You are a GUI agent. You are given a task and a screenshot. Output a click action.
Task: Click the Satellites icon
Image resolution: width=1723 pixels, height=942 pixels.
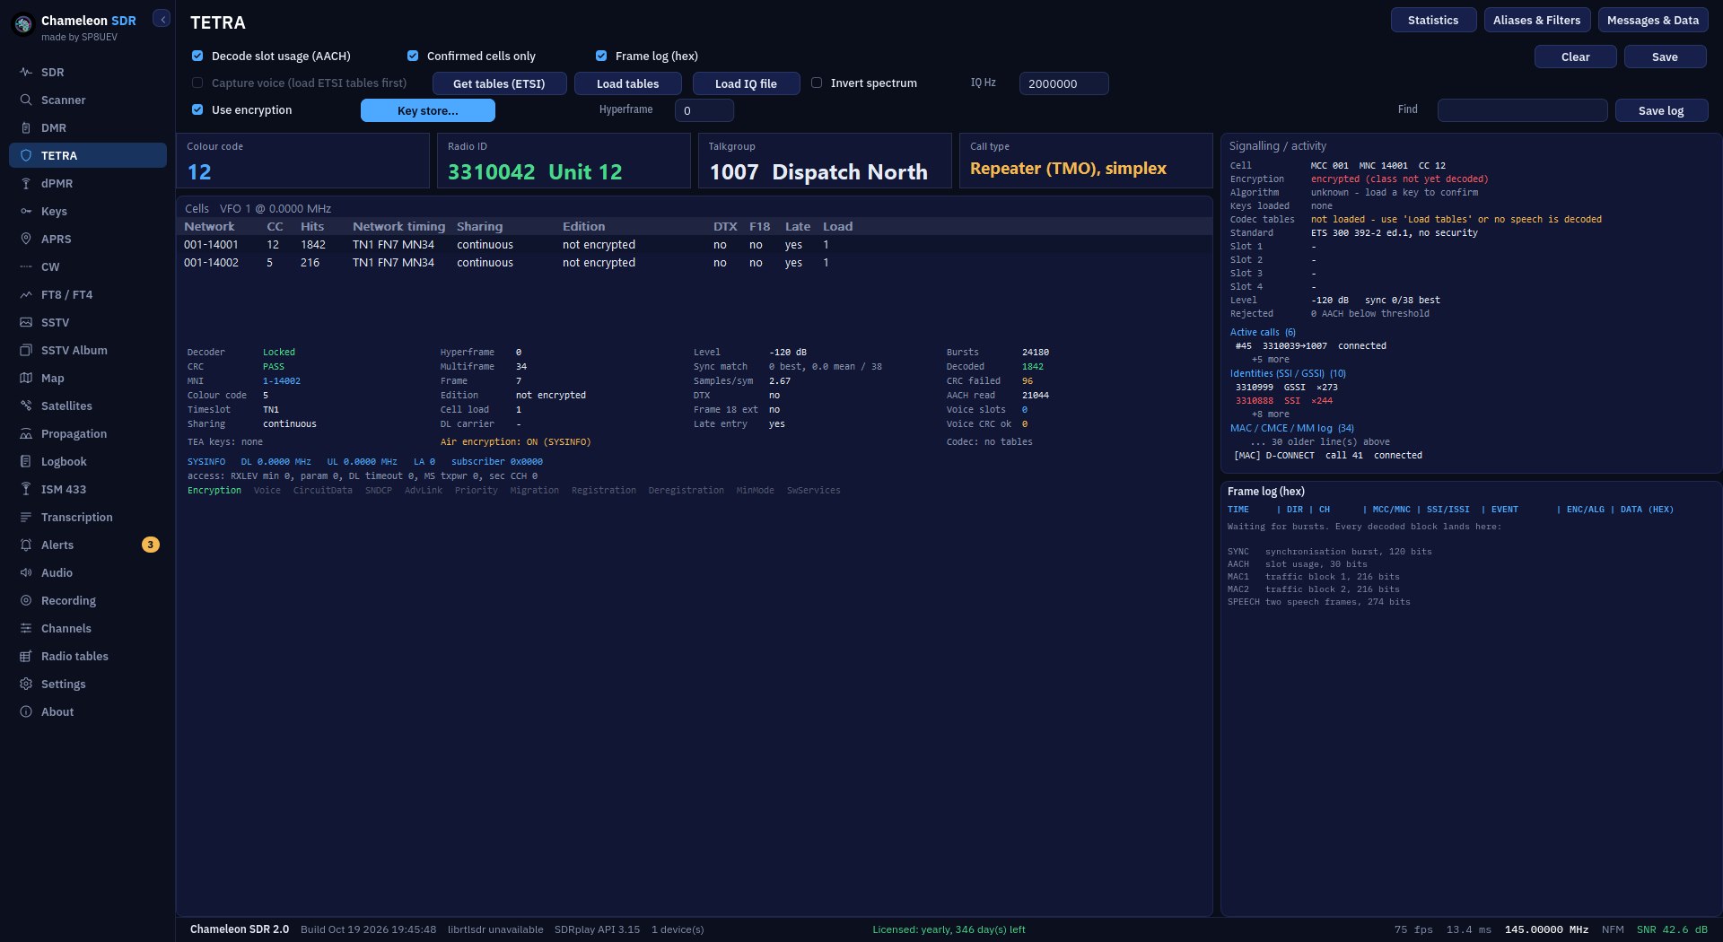tap(26, 406)
